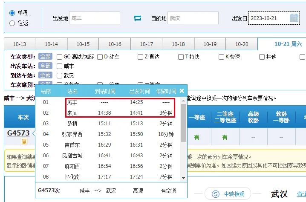The image size is (306, 202).
Task: Enable the GC-高铁/城际 checkbox
Action: pyautogui.click(x=60, y=57)
